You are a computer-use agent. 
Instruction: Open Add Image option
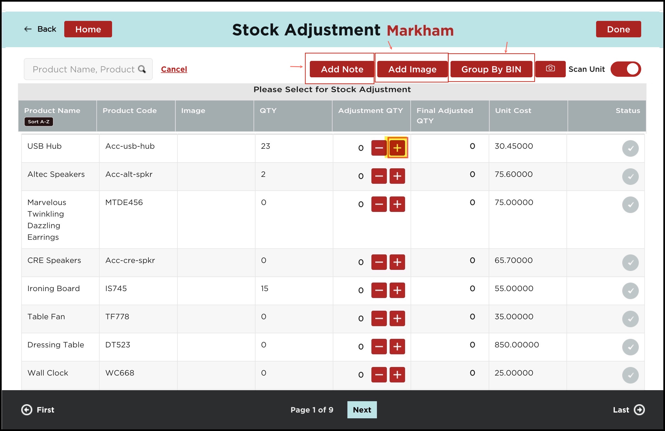pos(412,69)
